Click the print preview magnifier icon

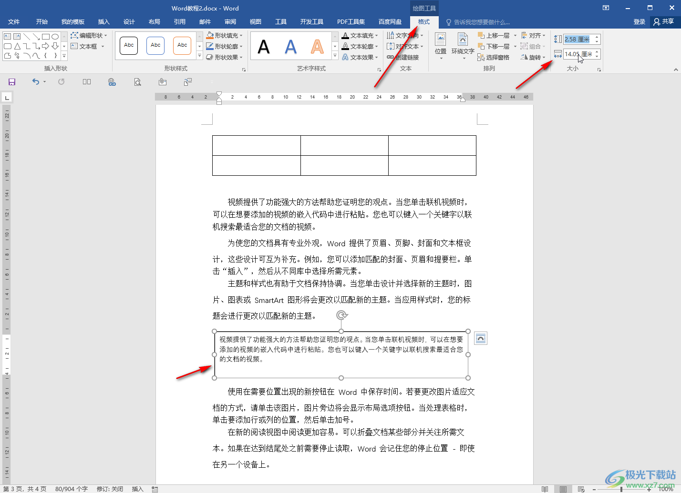click(x=137, y=82)
